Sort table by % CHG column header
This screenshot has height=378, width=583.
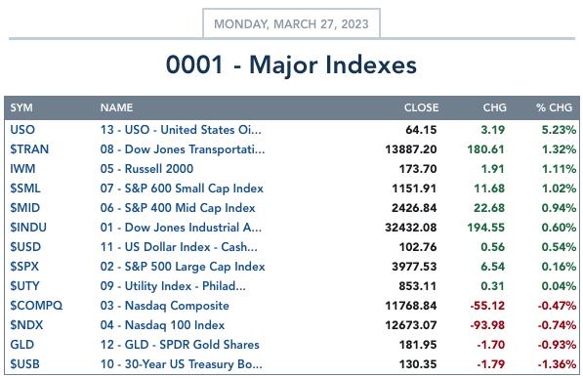point(554,107)
